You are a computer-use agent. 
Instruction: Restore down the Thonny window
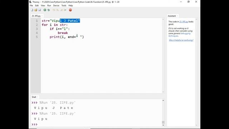[x=189, y=2]
